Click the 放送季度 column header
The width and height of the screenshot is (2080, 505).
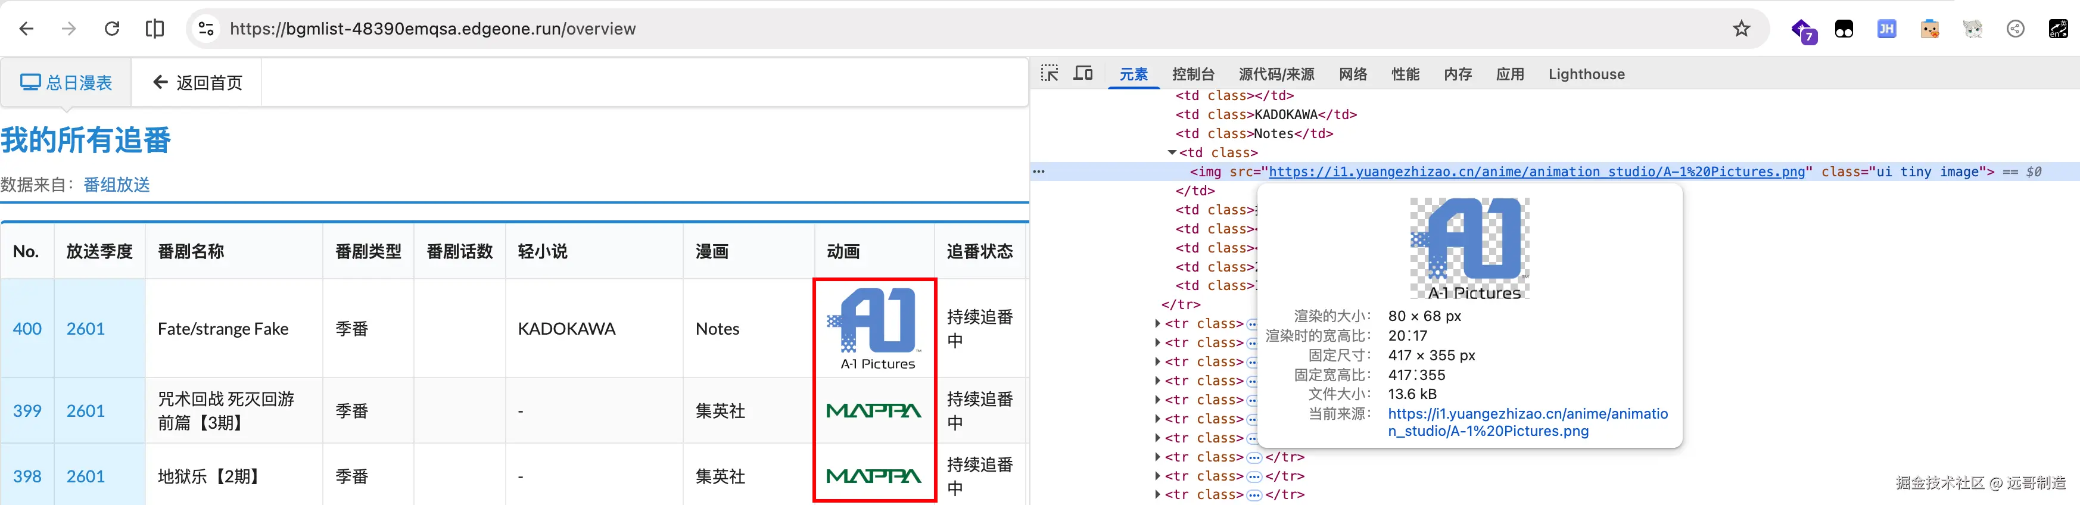tap(99, 252)
